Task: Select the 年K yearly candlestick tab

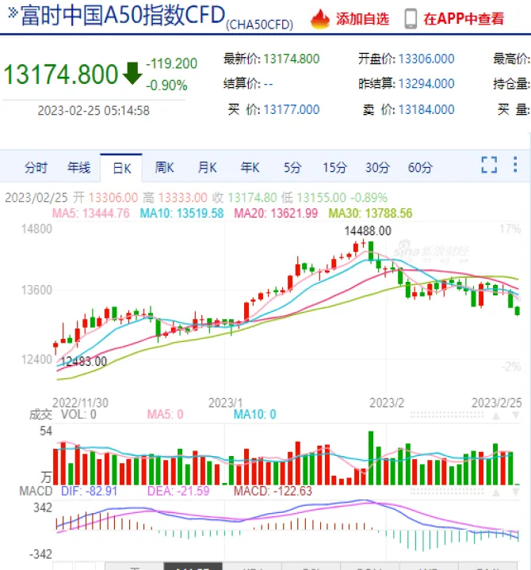Action: (250, 168)
